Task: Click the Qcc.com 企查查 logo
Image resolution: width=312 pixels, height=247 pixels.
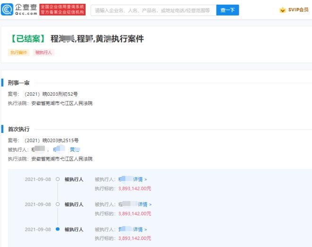Action: click(x=19, y=10)
